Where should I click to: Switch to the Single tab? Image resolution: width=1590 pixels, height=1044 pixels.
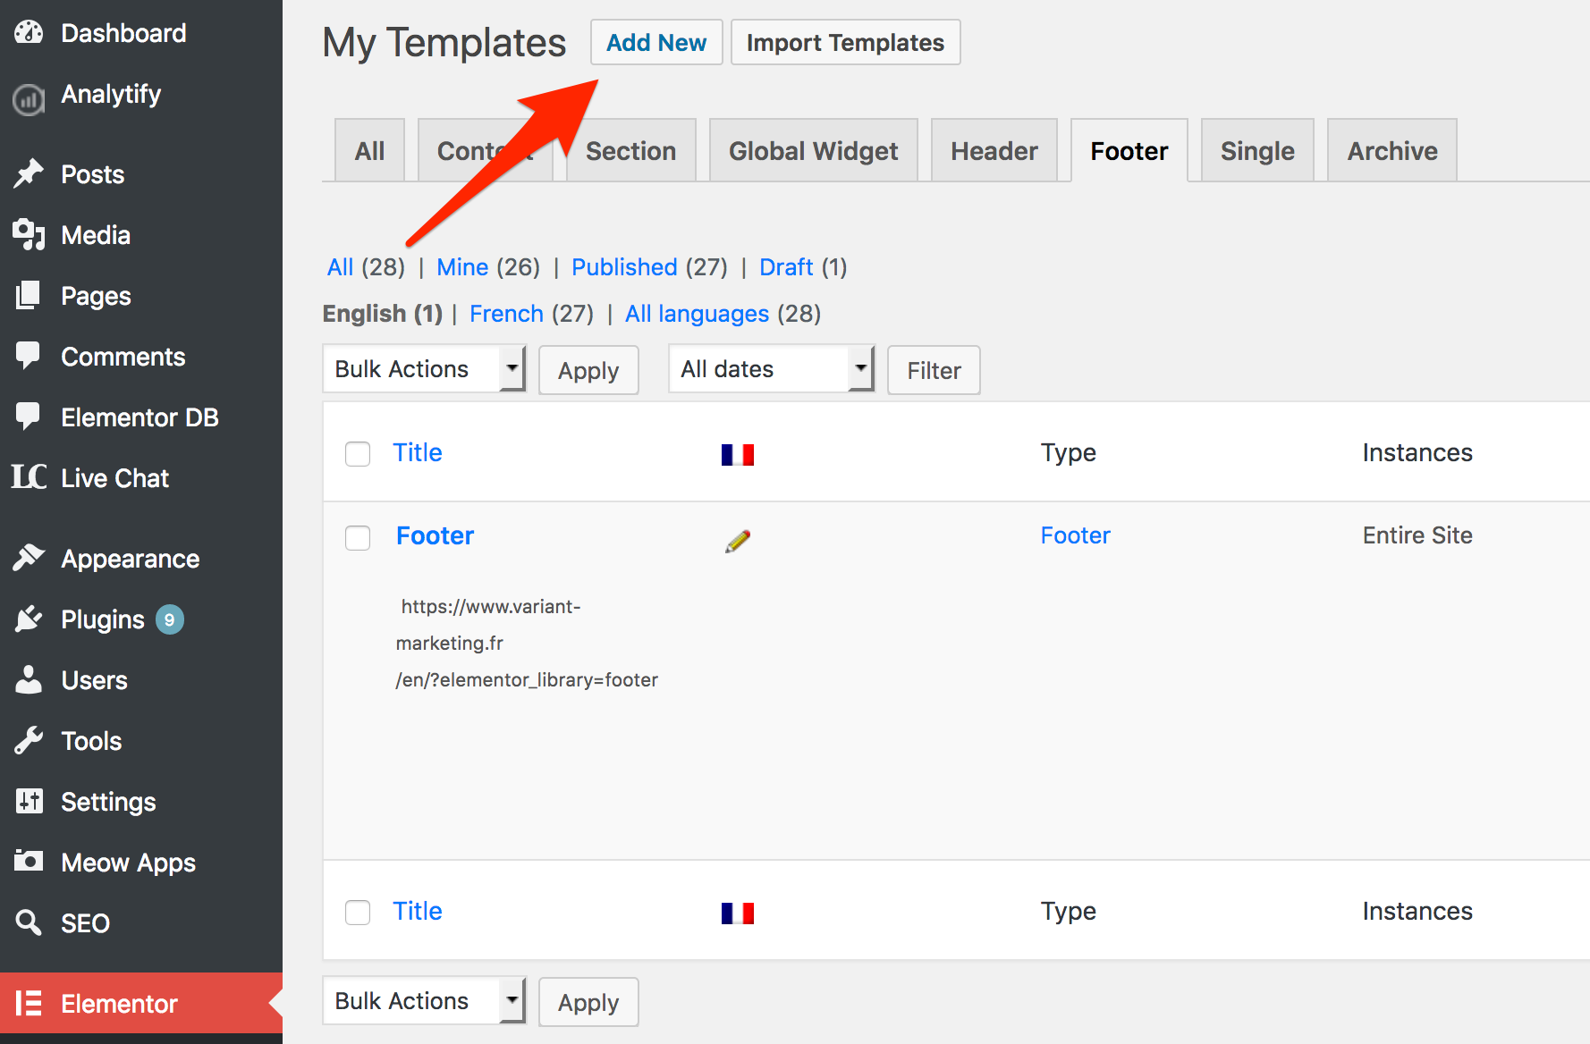click(x=1257, y=151)
